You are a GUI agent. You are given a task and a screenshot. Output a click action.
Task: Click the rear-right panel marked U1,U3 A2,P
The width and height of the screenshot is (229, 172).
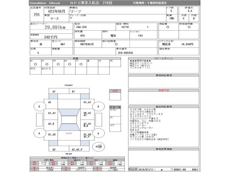tap(87, 135)
